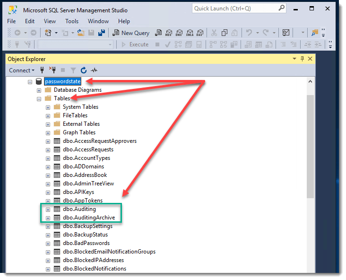Screen dimensions: 346x280
Task: Open the Object Explorer window position dropdown
Action: click(294, 59)
